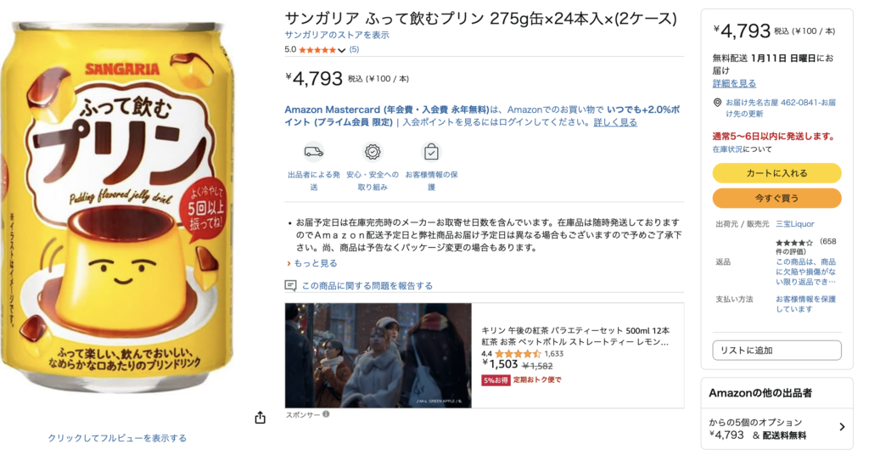Image resolution: width=869 pixels, height=455 pixels.
Task: Open other Amazon sellers options chevron
Action: click(x=842, y=427)
